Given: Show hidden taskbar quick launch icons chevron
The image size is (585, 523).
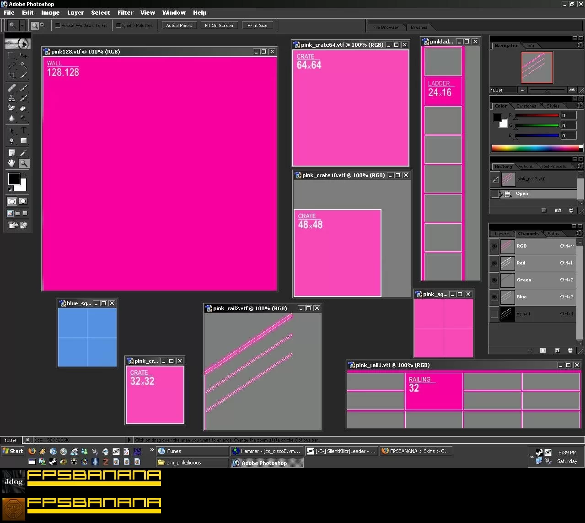Looking at the screenshot, I should pyautogui.click(x=152, y=450).
